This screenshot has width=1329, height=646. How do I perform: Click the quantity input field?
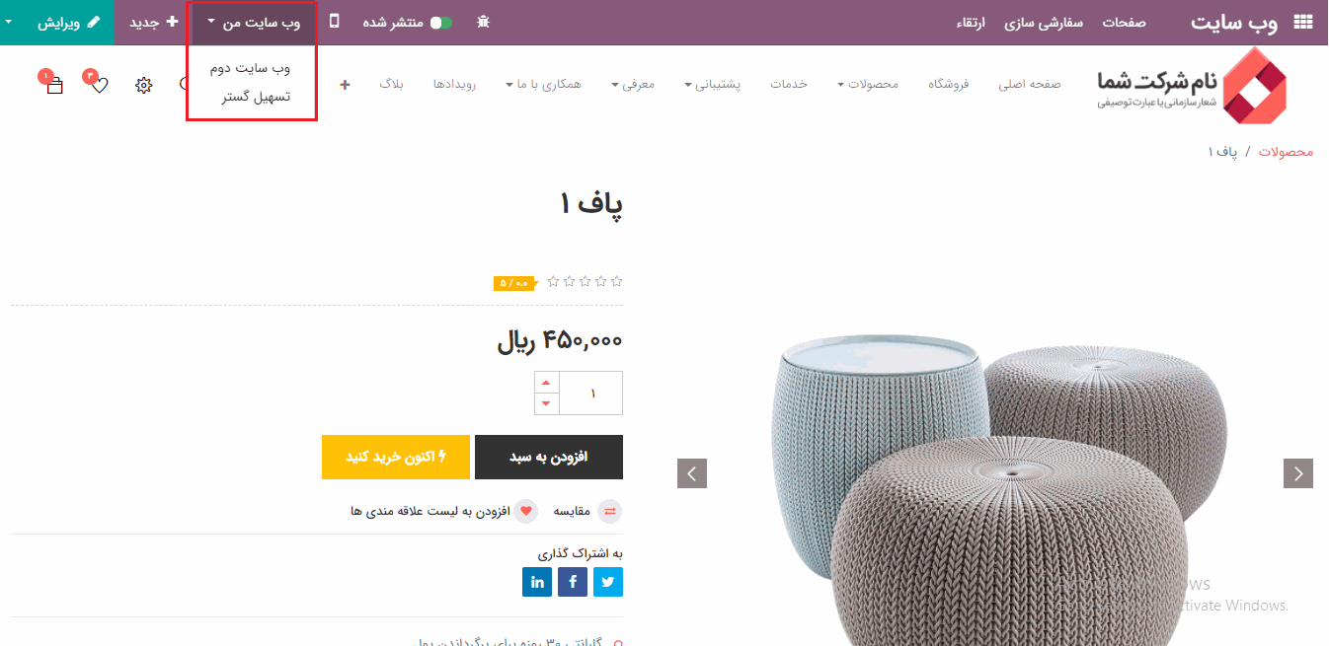coord(591,393)
